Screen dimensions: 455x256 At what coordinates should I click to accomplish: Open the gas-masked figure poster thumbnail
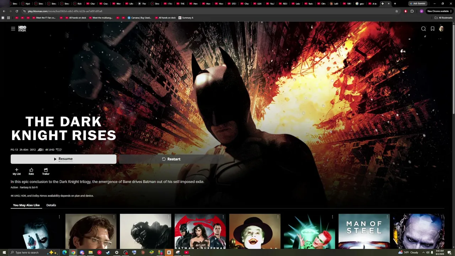[x=145, y=231]
